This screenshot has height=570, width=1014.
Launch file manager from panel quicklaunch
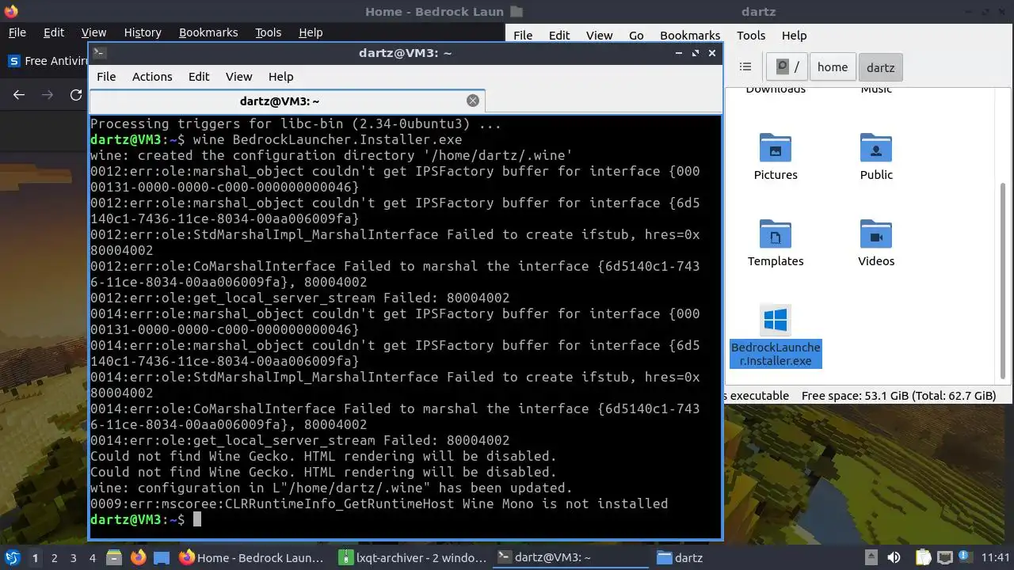113,557
